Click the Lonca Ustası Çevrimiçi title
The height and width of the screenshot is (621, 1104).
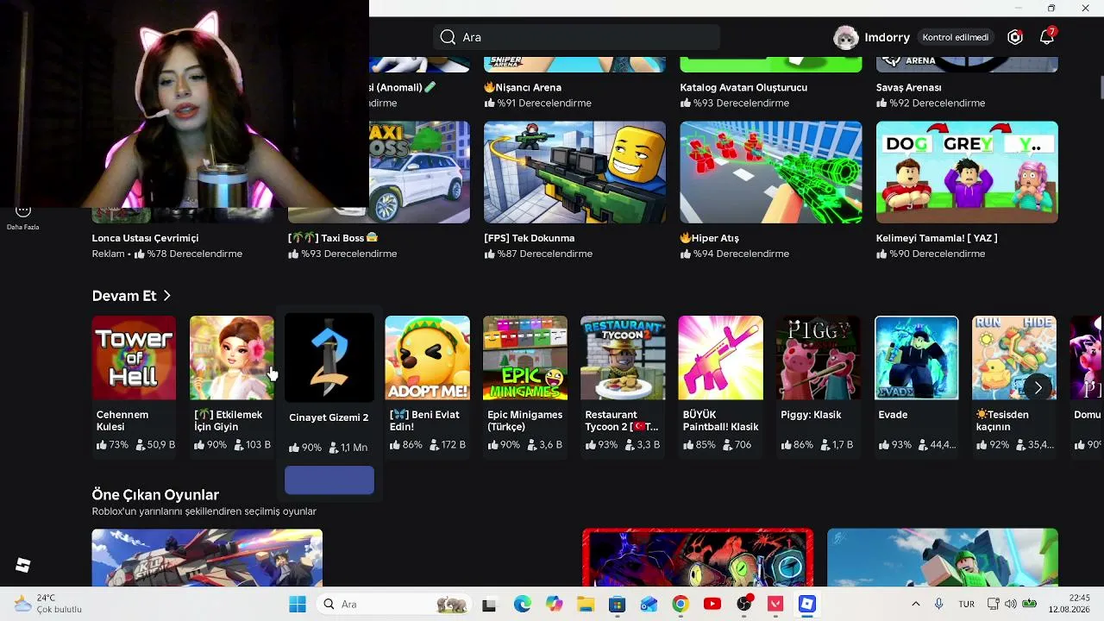(146, 238)
